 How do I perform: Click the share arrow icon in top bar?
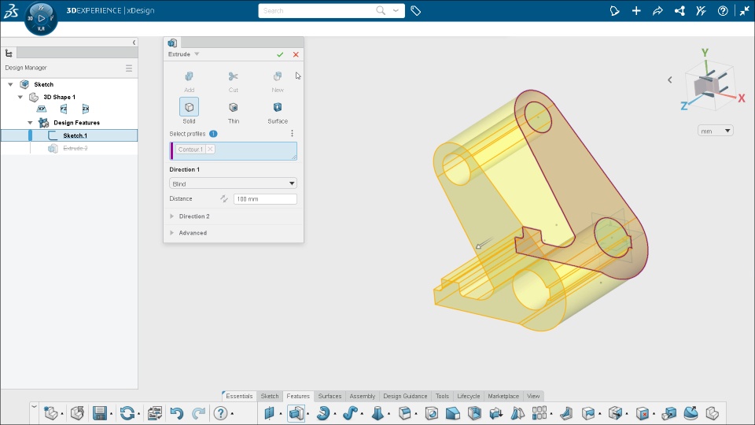click(657, 10)
